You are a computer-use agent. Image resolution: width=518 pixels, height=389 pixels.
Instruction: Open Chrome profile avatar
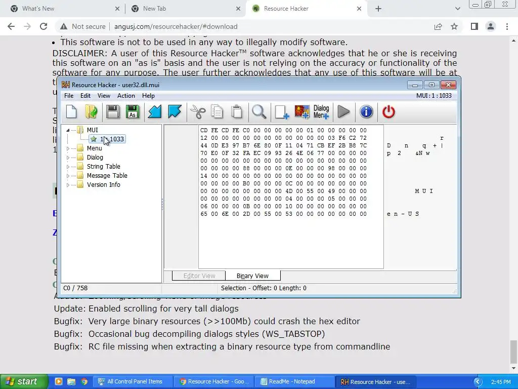491,26
